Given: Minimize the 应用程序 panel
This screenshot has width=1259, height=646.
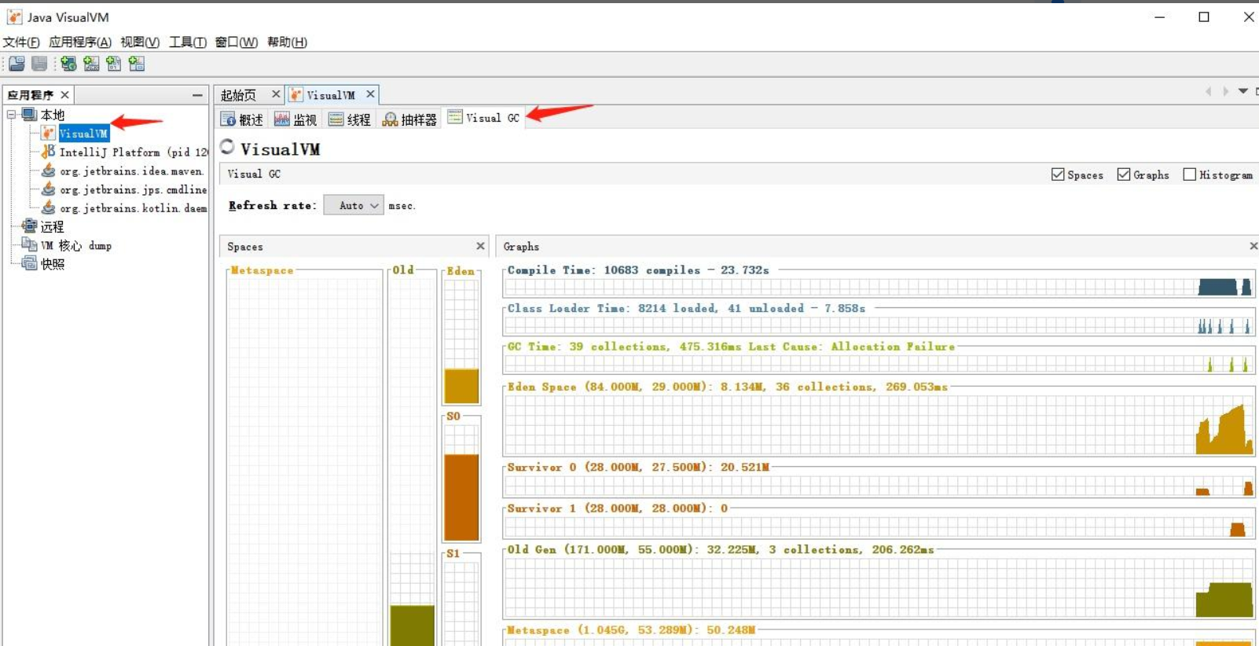Looking at the screenshot, I should [x=197, y=95].
